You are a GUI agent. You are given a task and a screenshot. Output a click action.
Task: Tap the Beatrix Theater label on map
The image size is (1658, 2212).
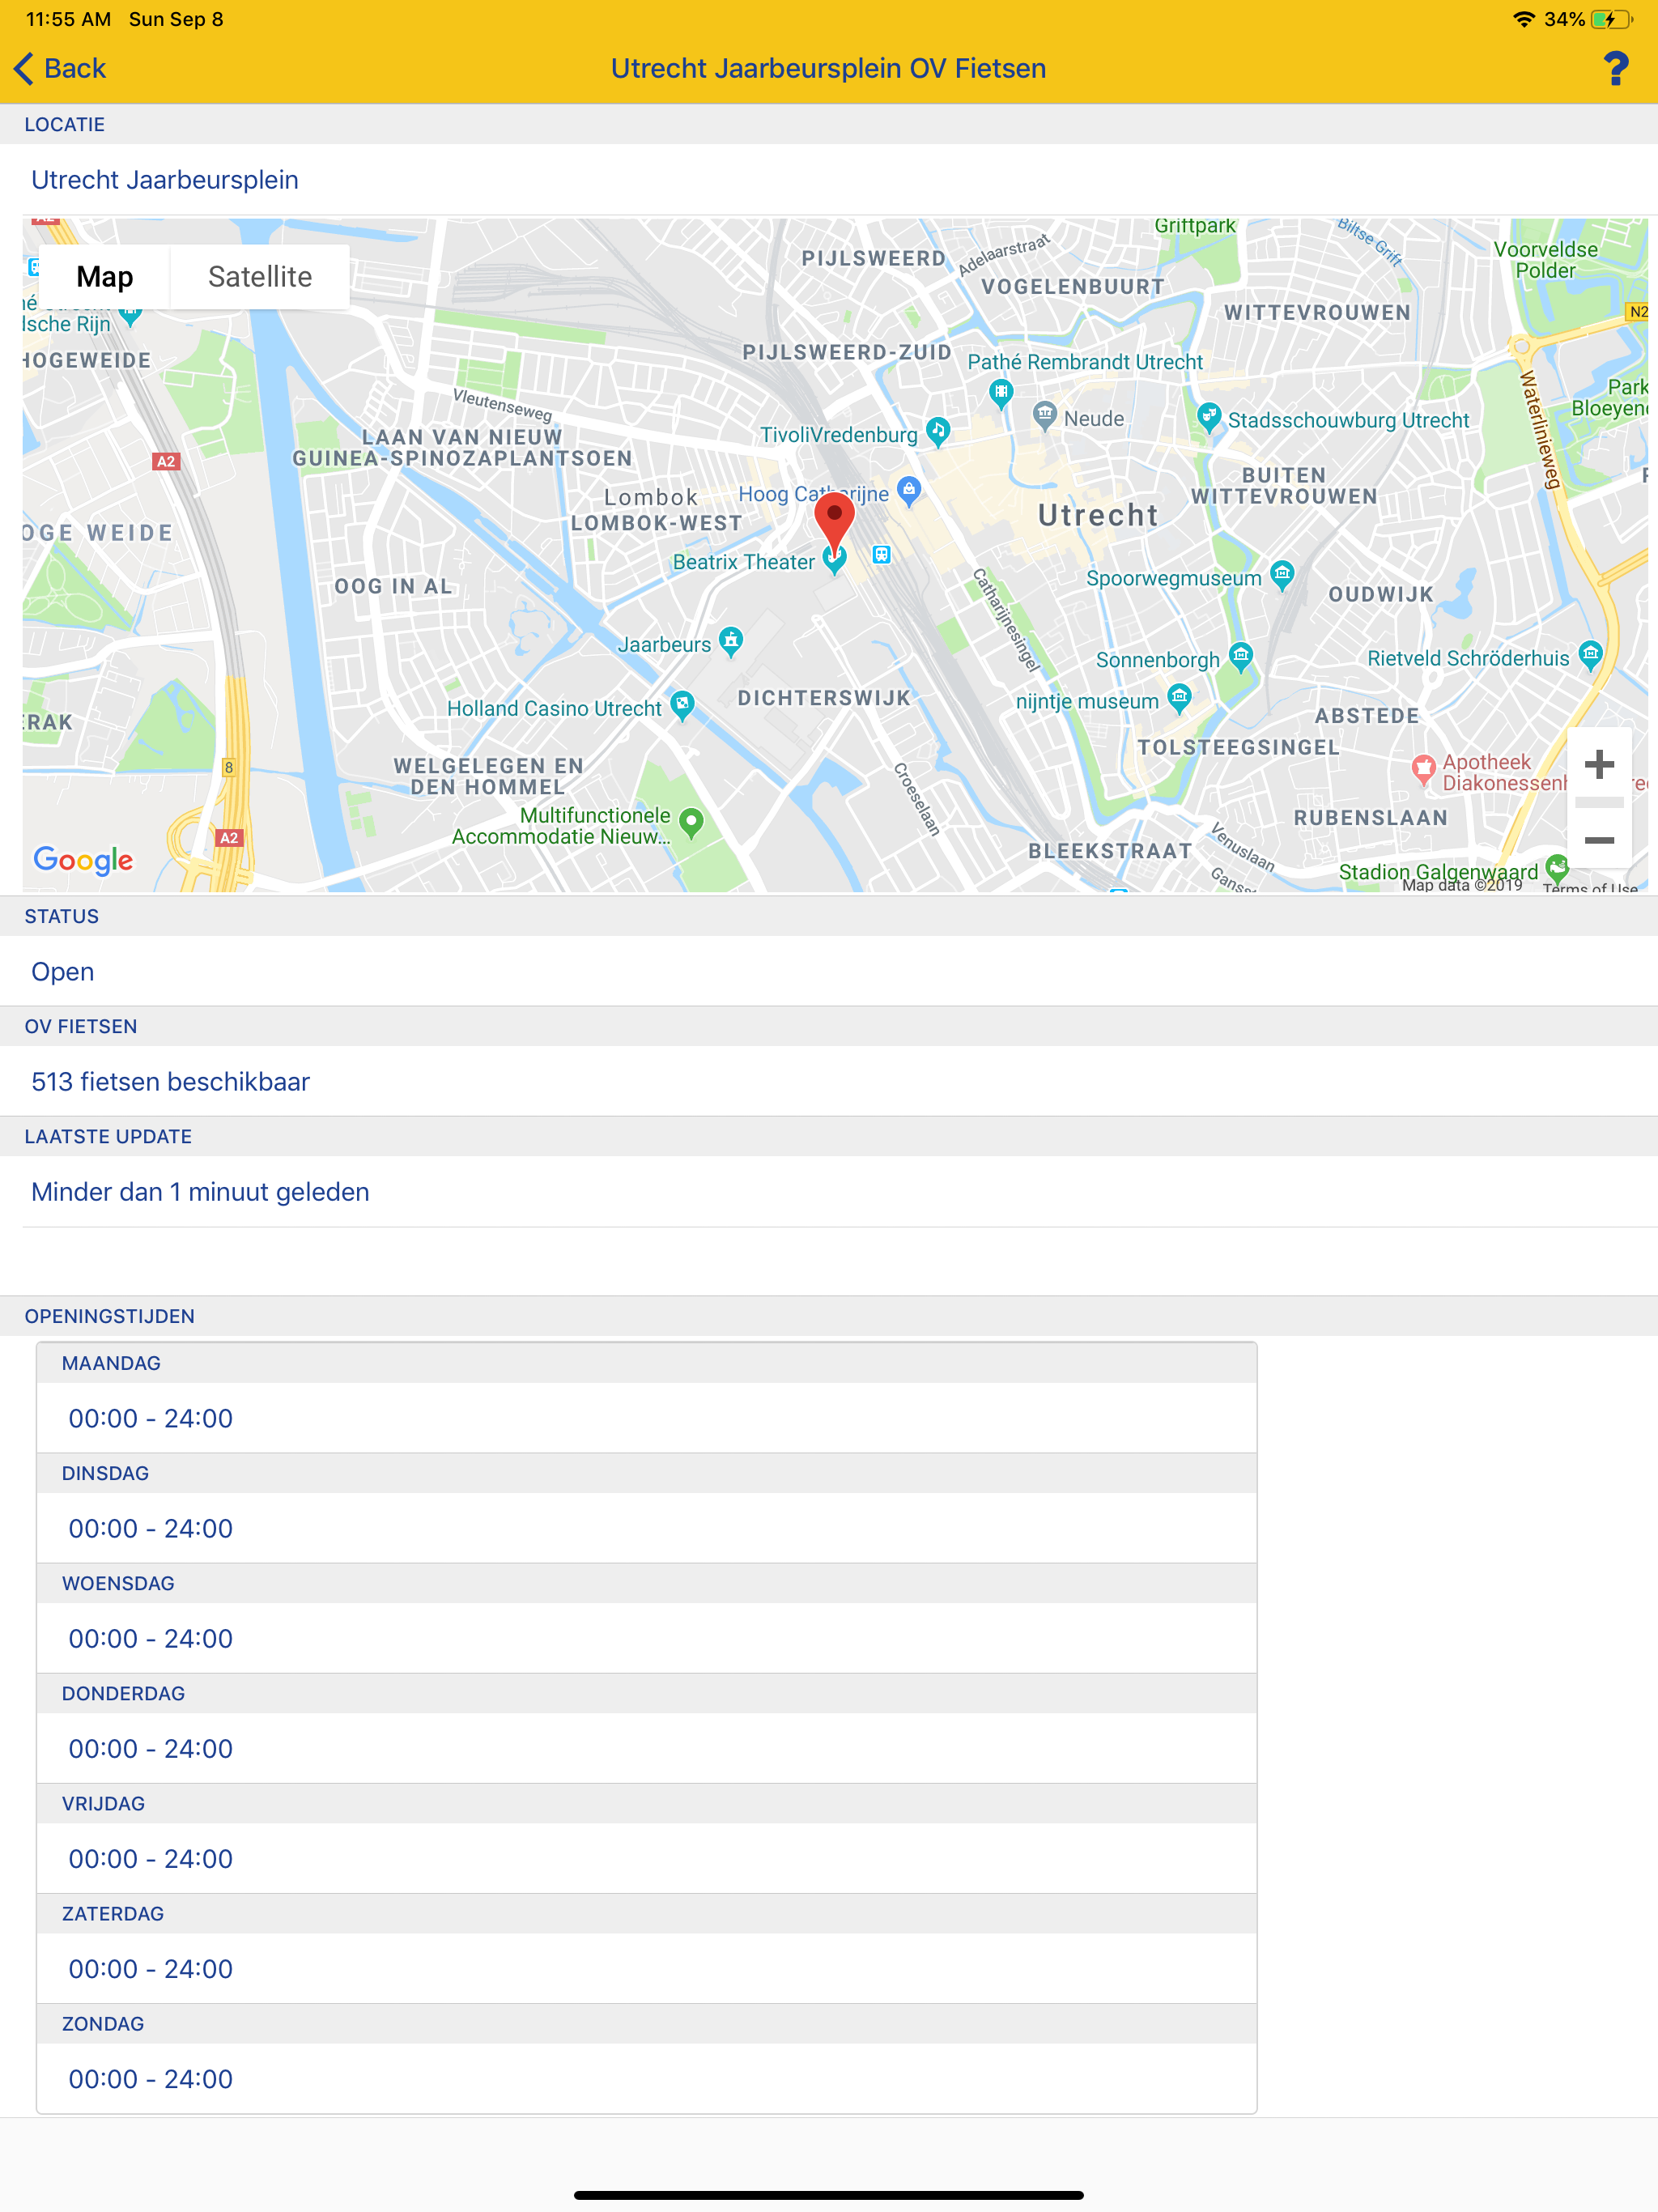pyautogui.click(x=743, y=562)
